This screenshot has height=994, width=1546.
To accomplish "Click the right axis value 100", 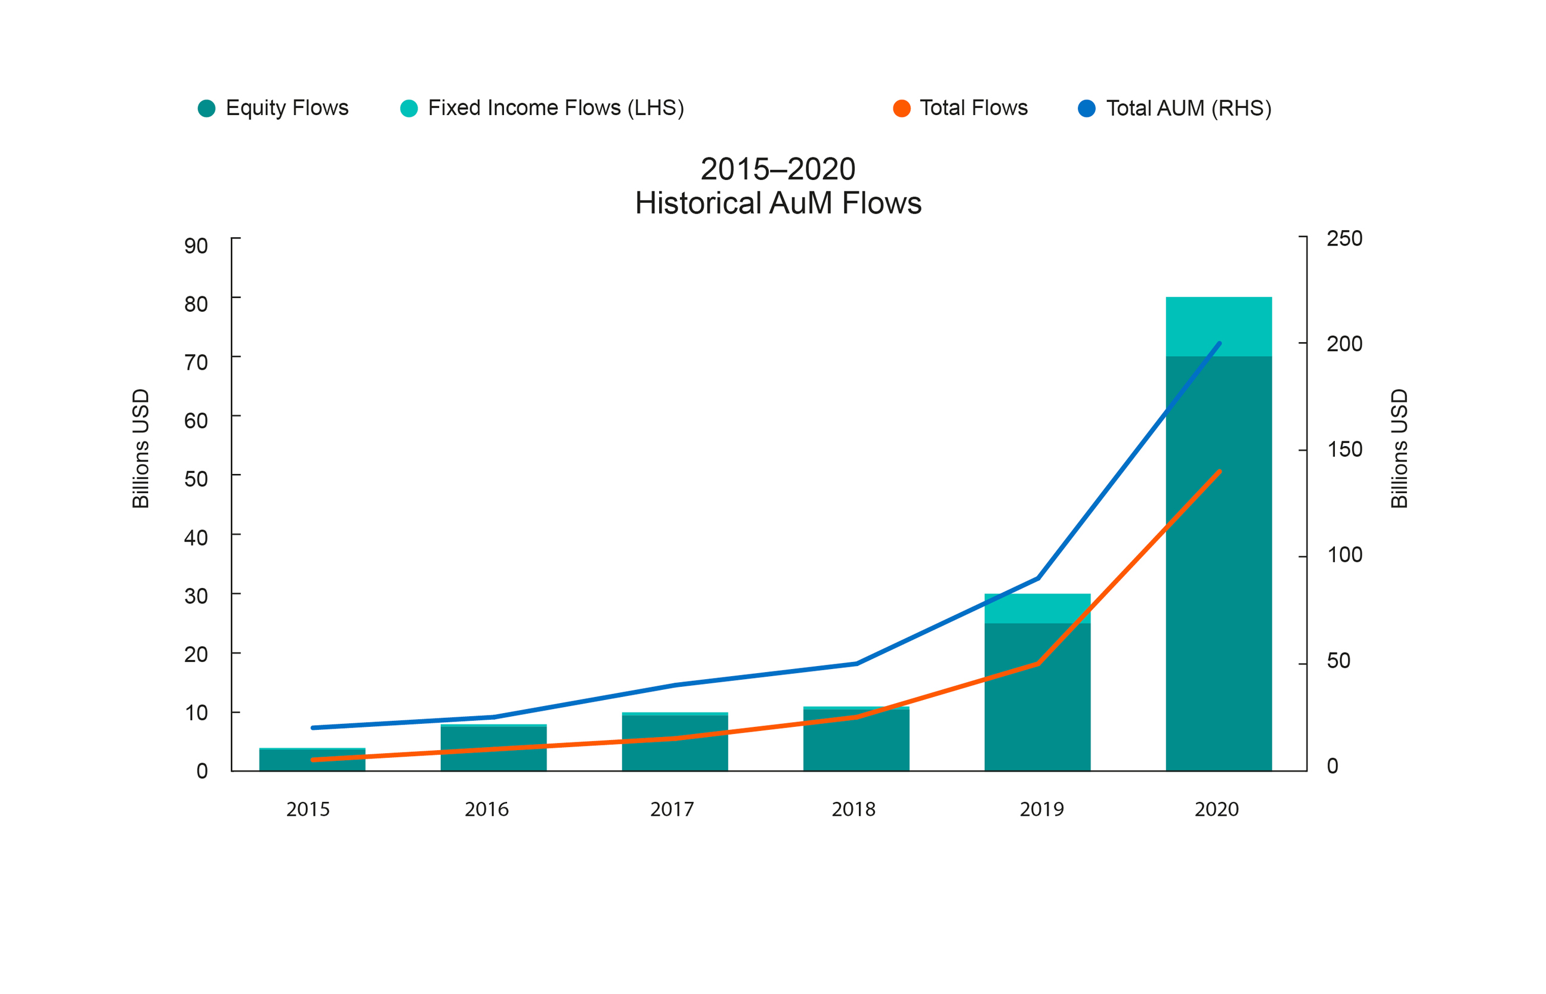I will [1345, 555].
